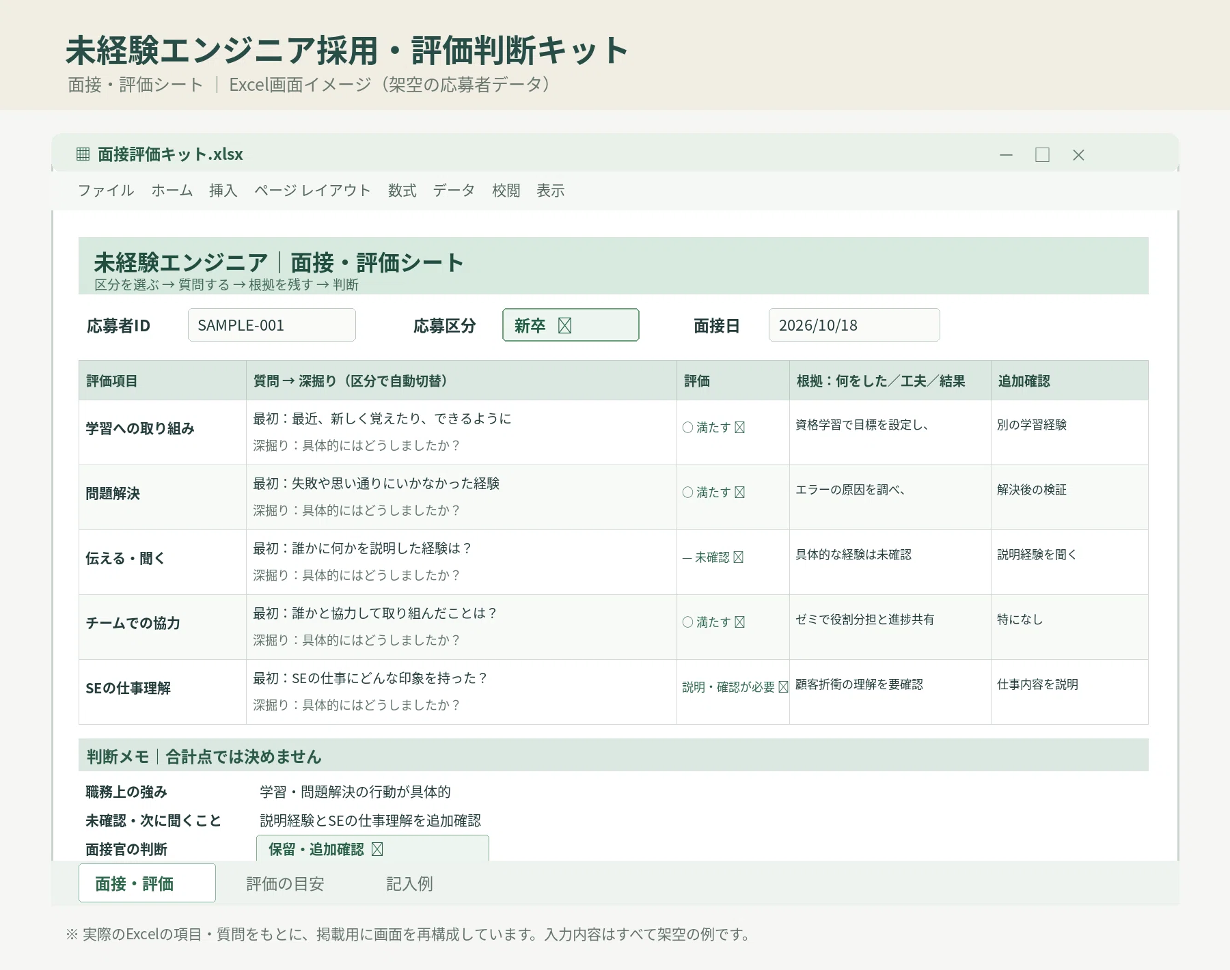Click the 追加確認 cell 特になし
This screenshot has height=970, width=1230.
[x=1069, y=627]
